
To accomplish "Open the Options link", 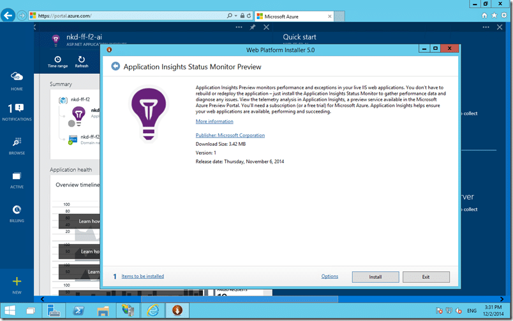I will (329, 276).
